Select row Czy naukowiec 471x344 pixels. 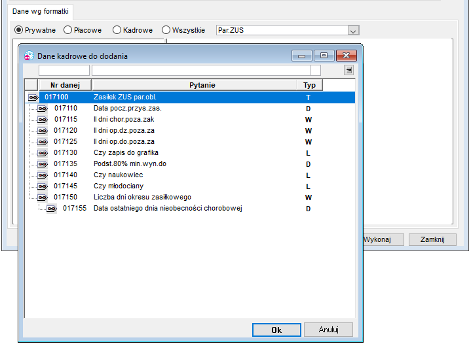point(190,175)
